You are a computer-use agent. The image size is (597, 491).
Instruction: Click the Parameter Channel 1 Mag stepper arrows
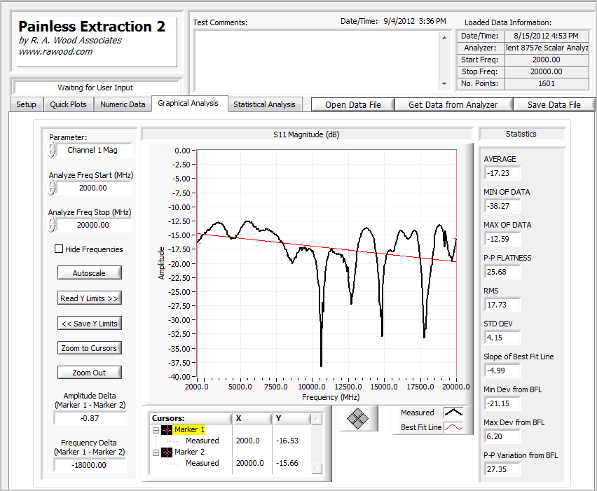click(52, 150)
